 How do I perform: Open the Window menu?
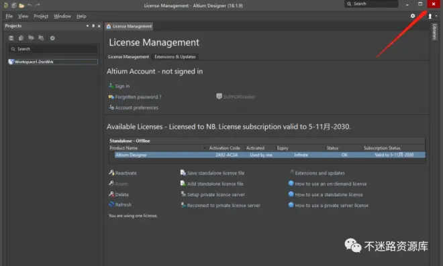click(62, 16)
